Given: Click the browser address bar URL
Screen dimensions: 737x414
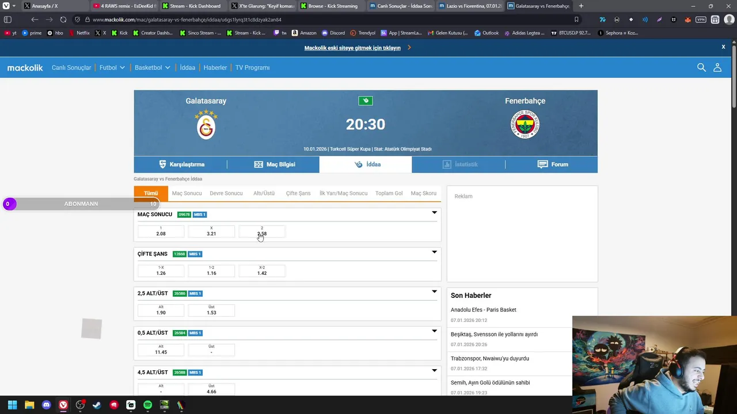Looking at the screenshot, I should (187, 20).
